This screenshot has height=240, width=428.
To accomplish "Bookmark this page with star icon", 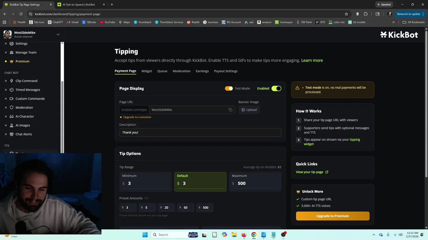I will [x=346, y=14].
